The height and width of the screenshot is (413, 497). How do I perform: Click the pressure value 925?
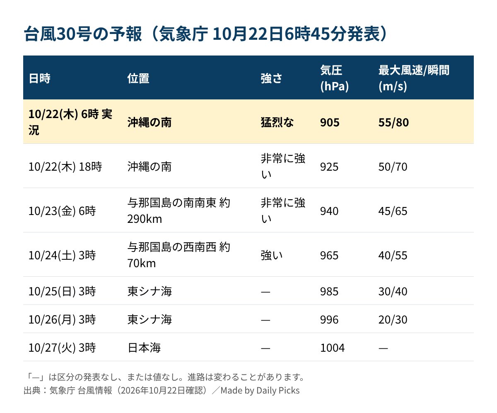[x=329, y=167]
